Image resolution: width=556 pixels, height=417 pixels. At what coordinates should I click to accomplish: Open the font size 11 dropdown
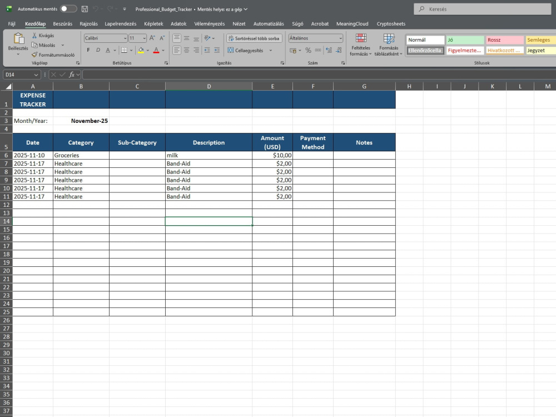[145, 38]
